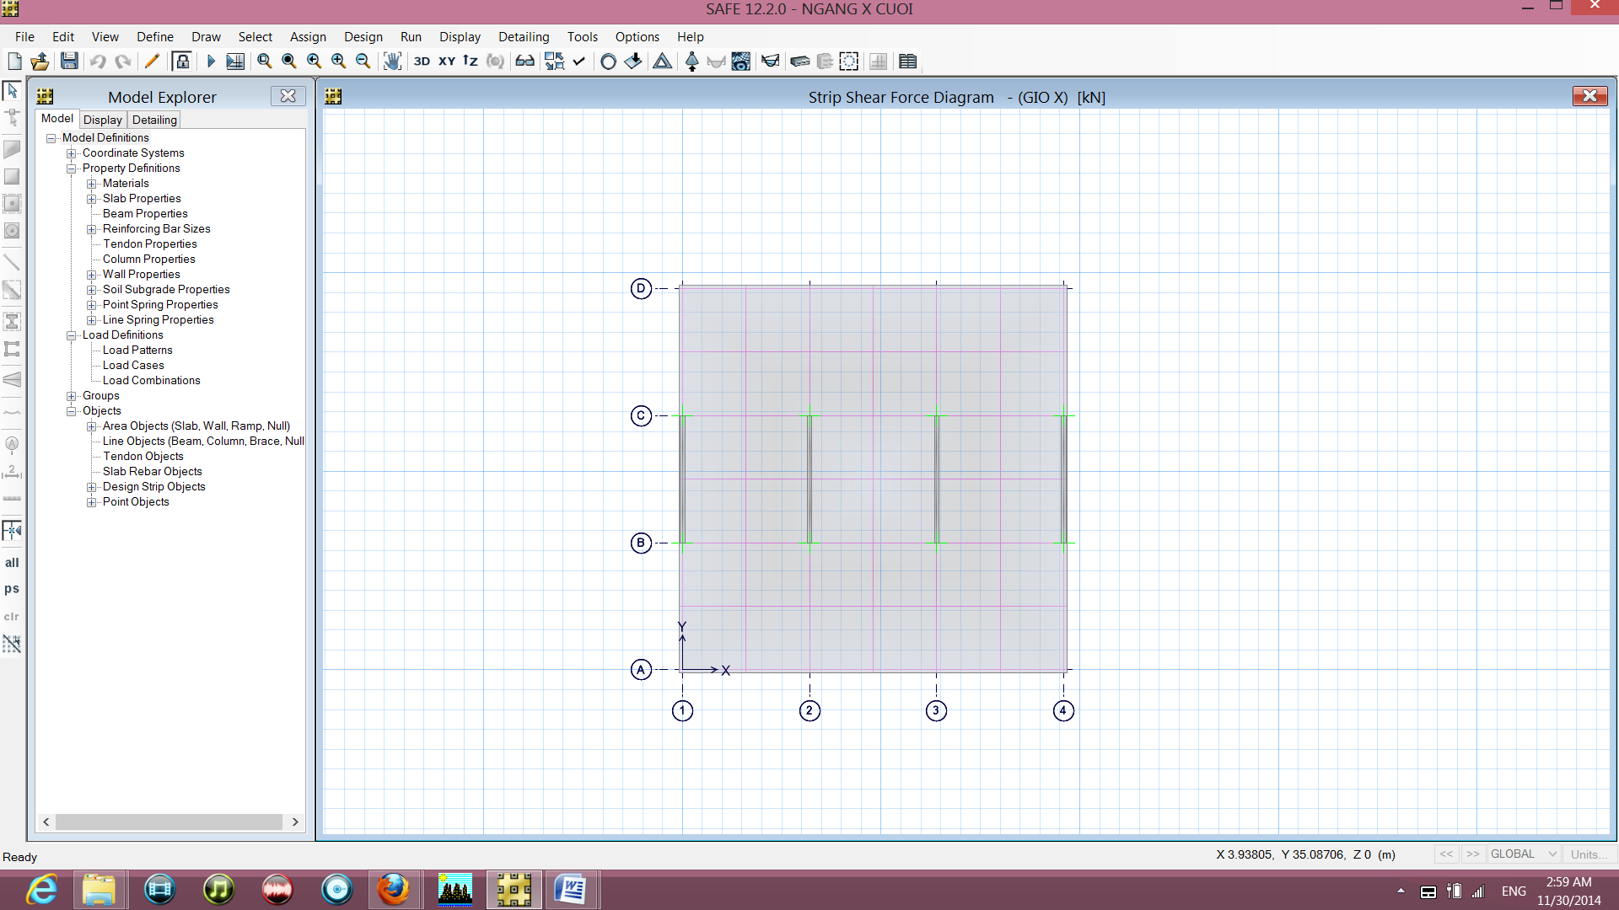The width and height of the screenshot is (1619, 910).
Task: Select the pointer selection tool
Action: point(12,90)
